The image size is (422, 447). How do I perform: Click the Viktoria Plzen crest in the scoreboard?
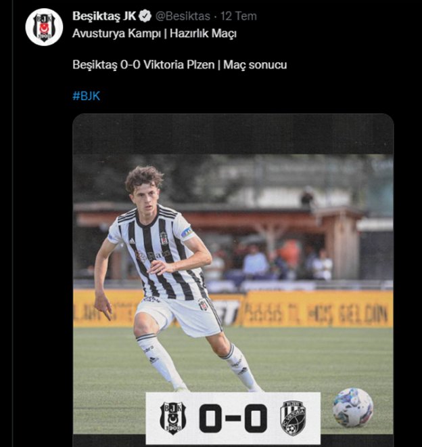293,418
